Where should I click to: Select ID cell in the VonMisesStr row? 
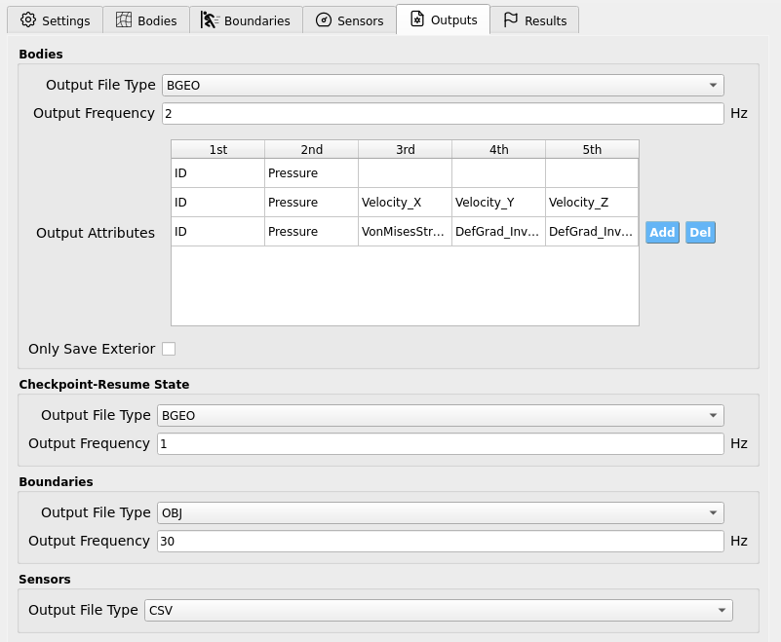pos(217,232)
